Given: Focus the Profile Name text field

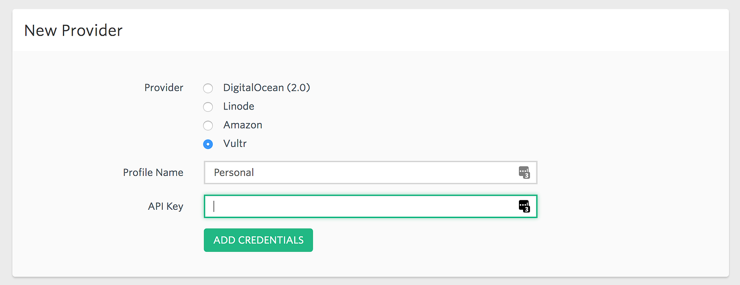Looking at the screenshot, I should (361, 172).
